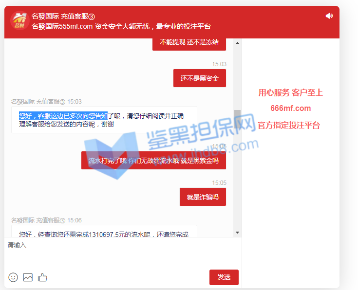Click the chat scrollbar thumb
358x290 pixels.
point(237,120)
